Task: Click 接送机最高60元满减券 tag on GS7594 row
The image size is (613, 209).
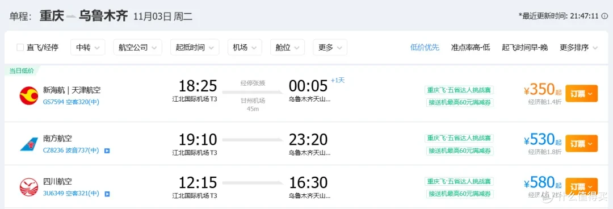Action: pyautogui.click(x=459, y=103)
